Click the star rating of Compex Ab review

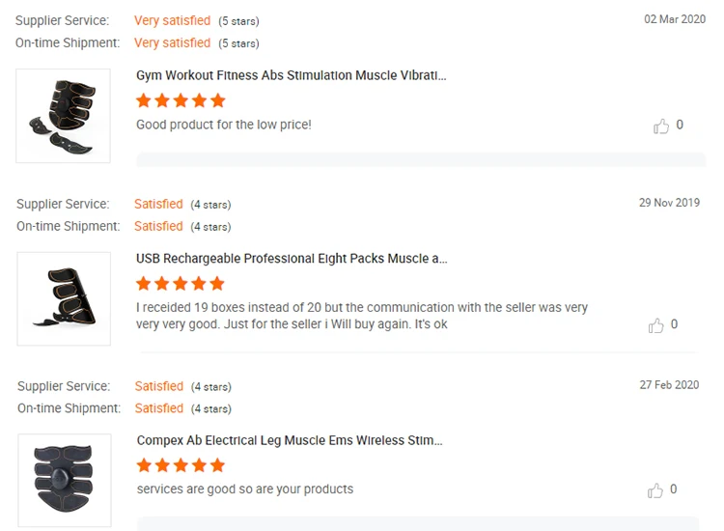[181, 466]
